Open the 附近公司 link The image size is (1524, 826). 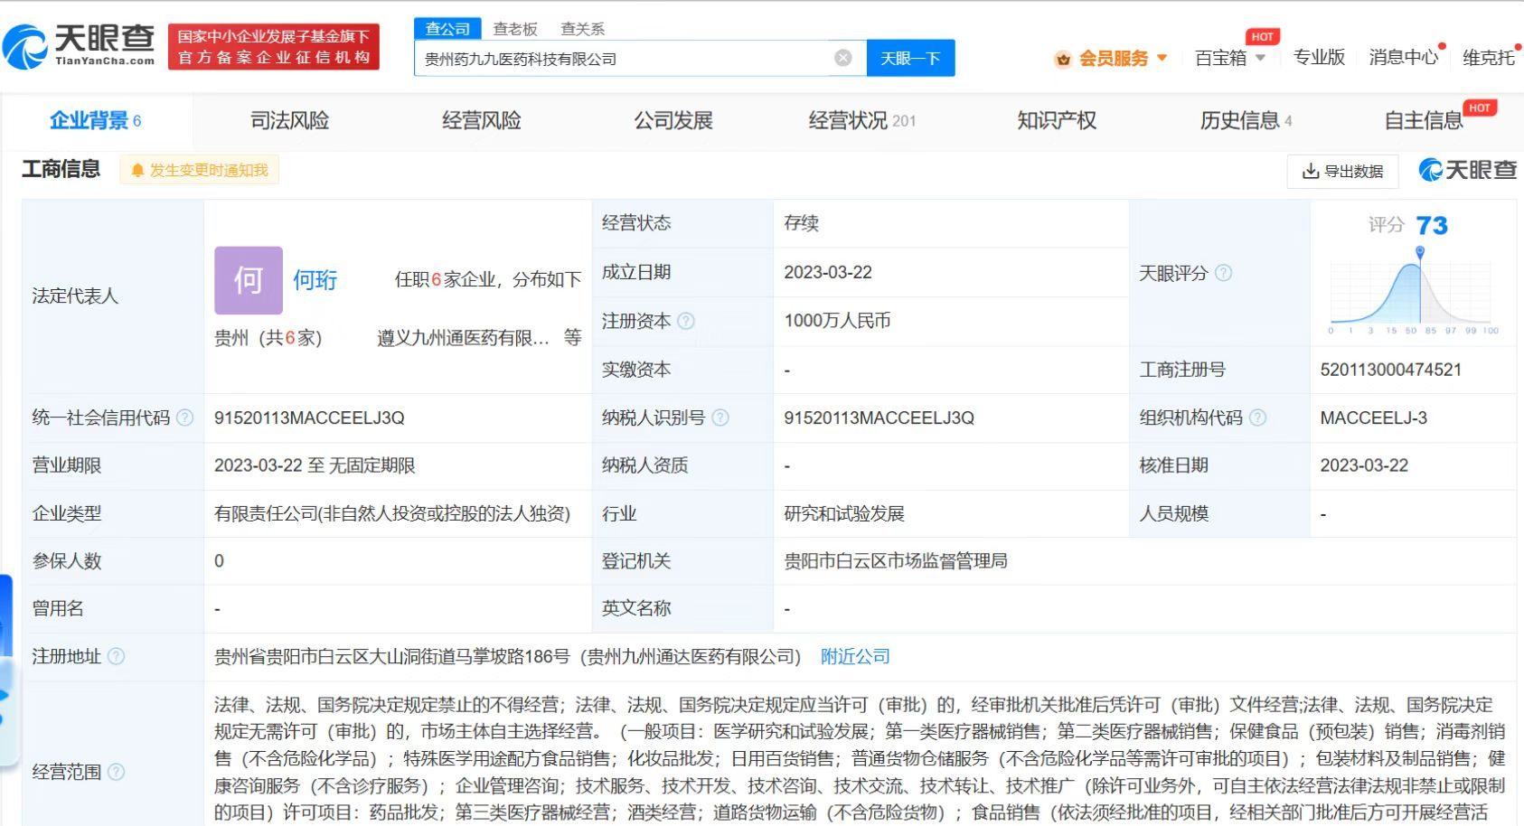tap(853, 657)
